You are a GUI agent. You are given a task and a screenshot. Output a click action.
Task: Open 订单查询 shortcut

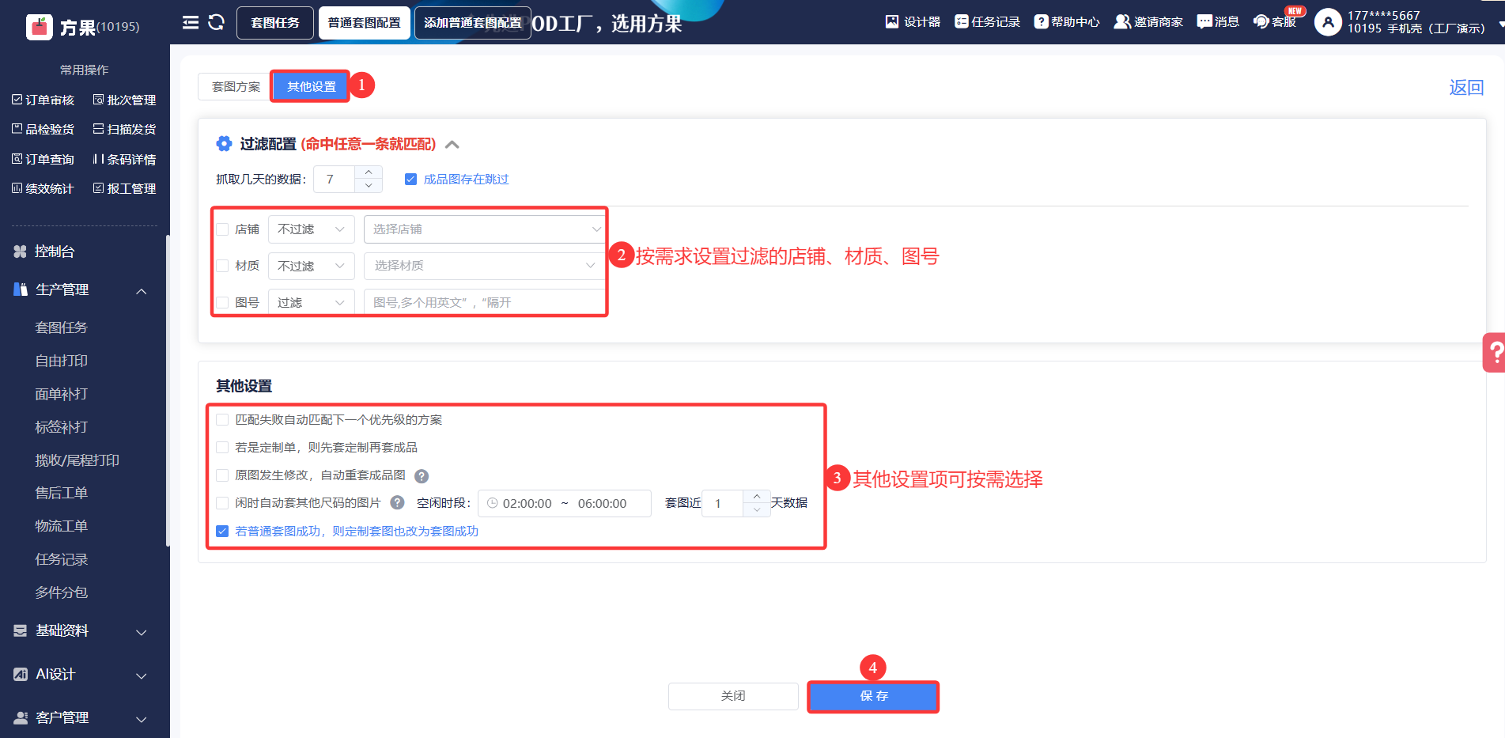click(x=43, y=159)
